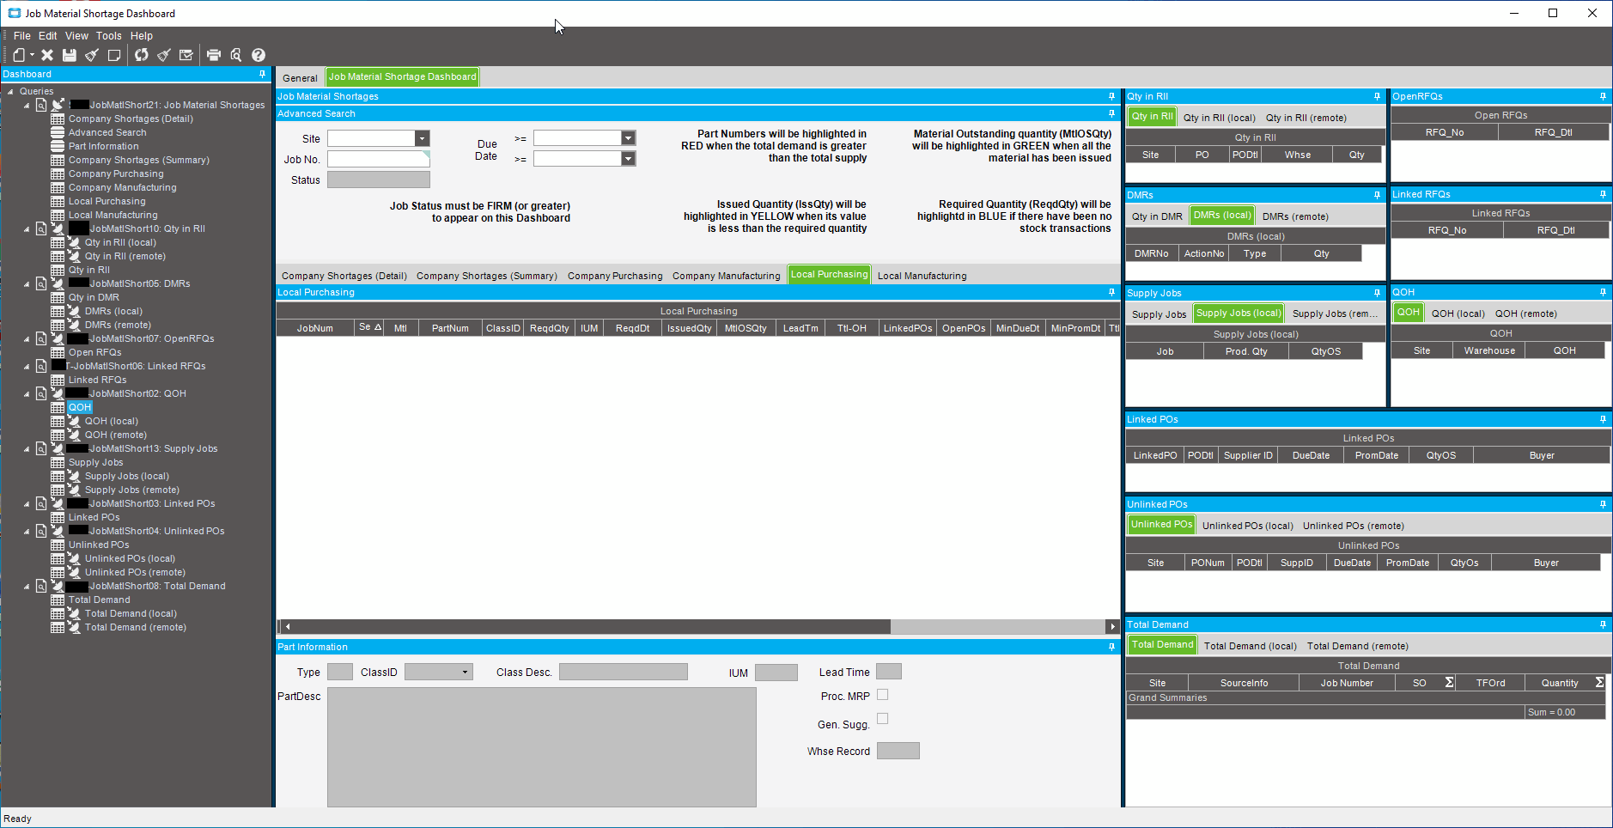The height and width of the screenshot is (828, 1613).
Task: Click the sigma icon in Quantity column
Action: 1599,683
